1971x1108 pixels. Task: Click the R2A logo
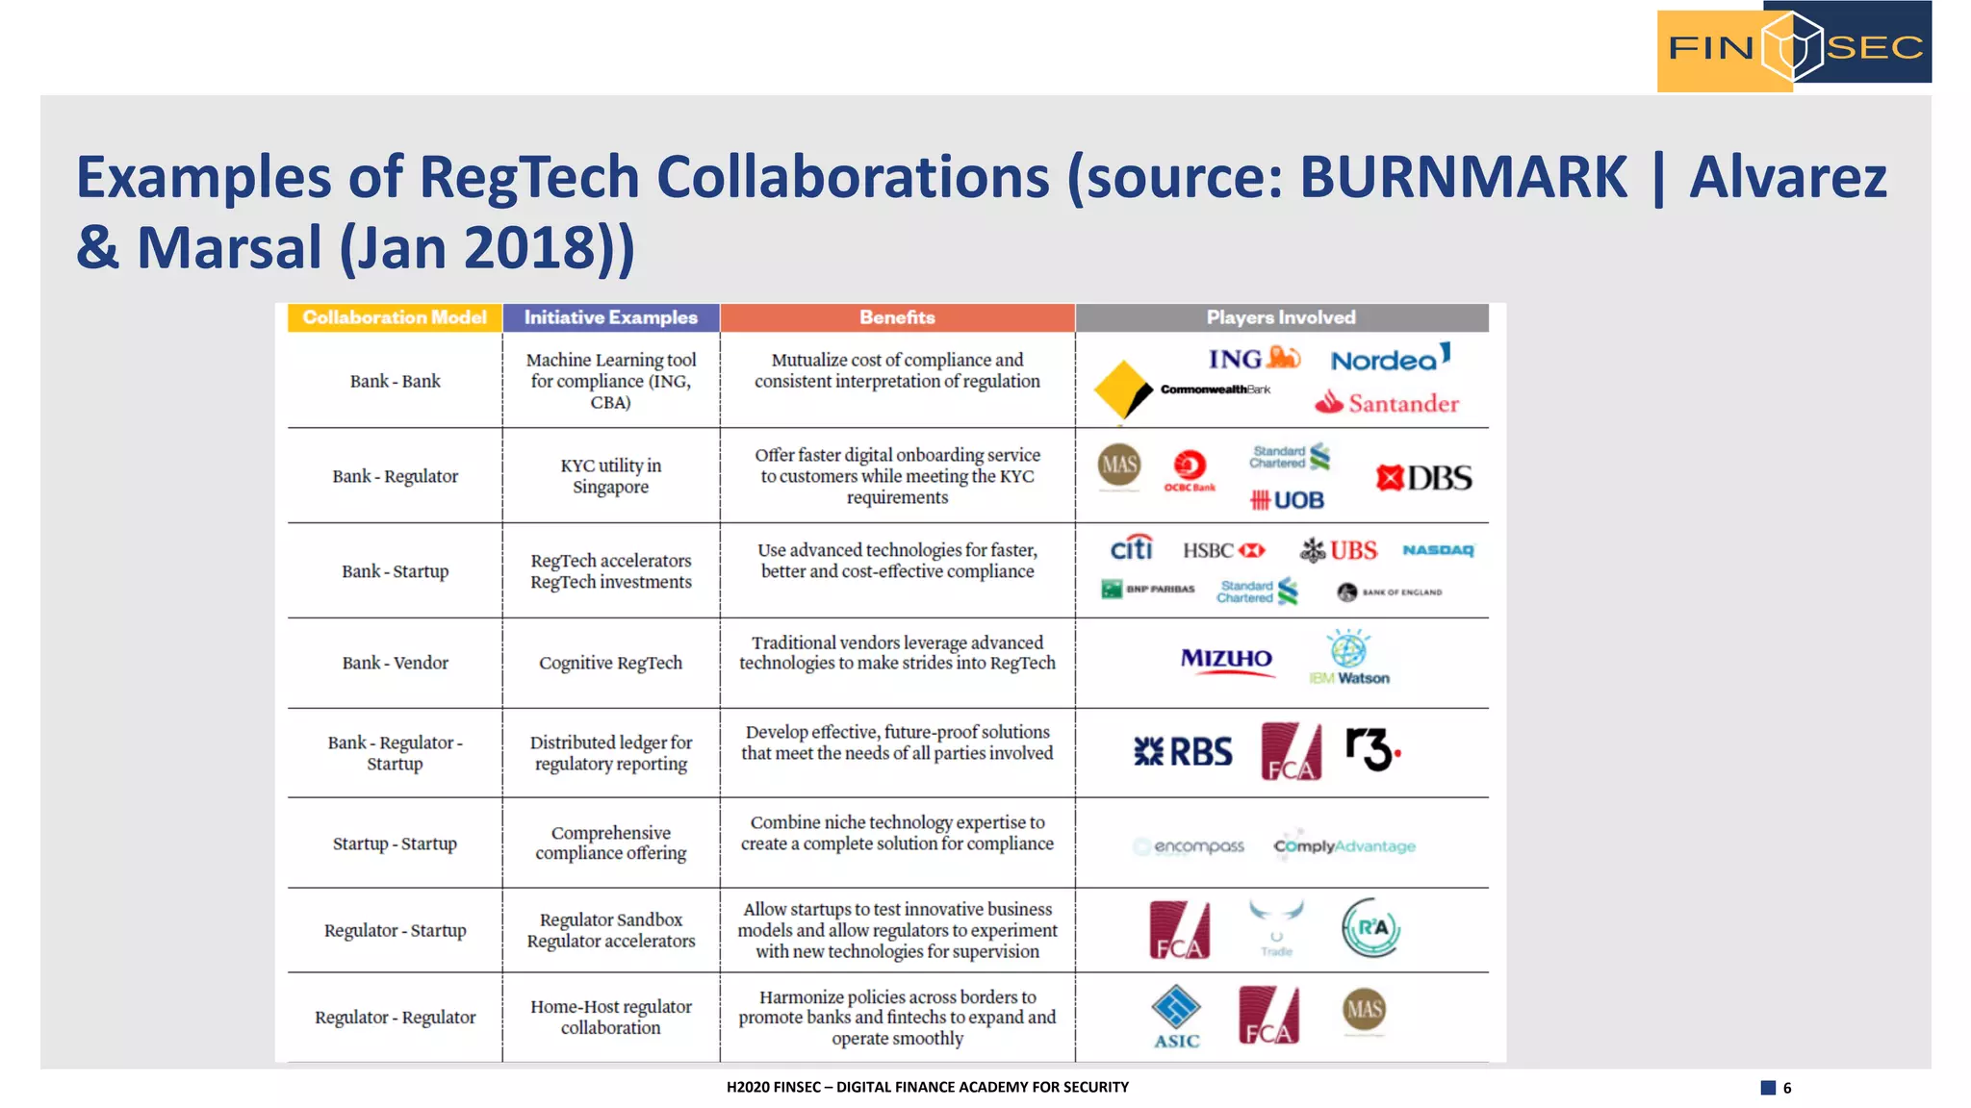coord(1371,927)
